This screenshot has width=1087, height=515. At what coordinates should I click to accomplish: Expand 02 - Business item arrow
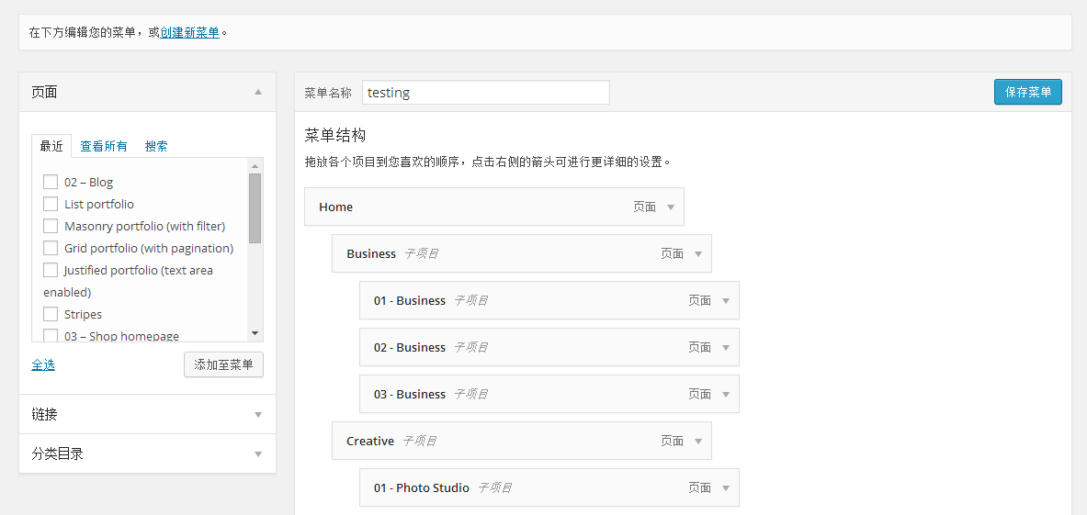[726, 348]
